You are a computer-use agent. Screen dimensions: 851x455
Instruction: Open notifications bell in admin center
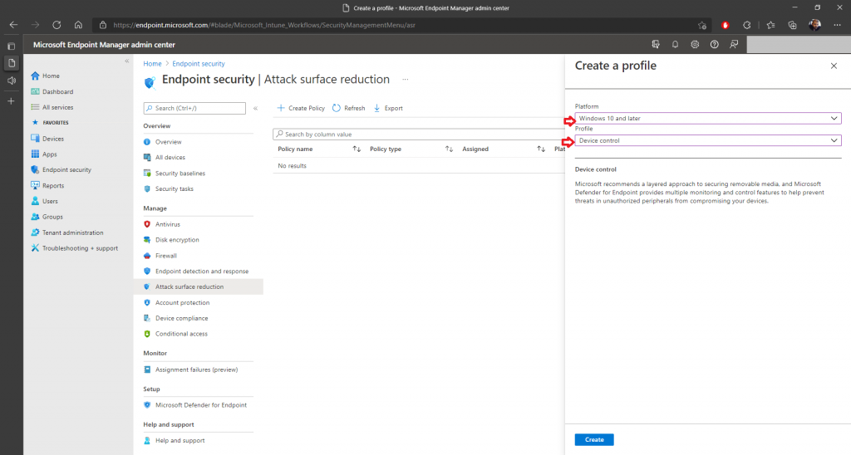[x=675, y=45]
